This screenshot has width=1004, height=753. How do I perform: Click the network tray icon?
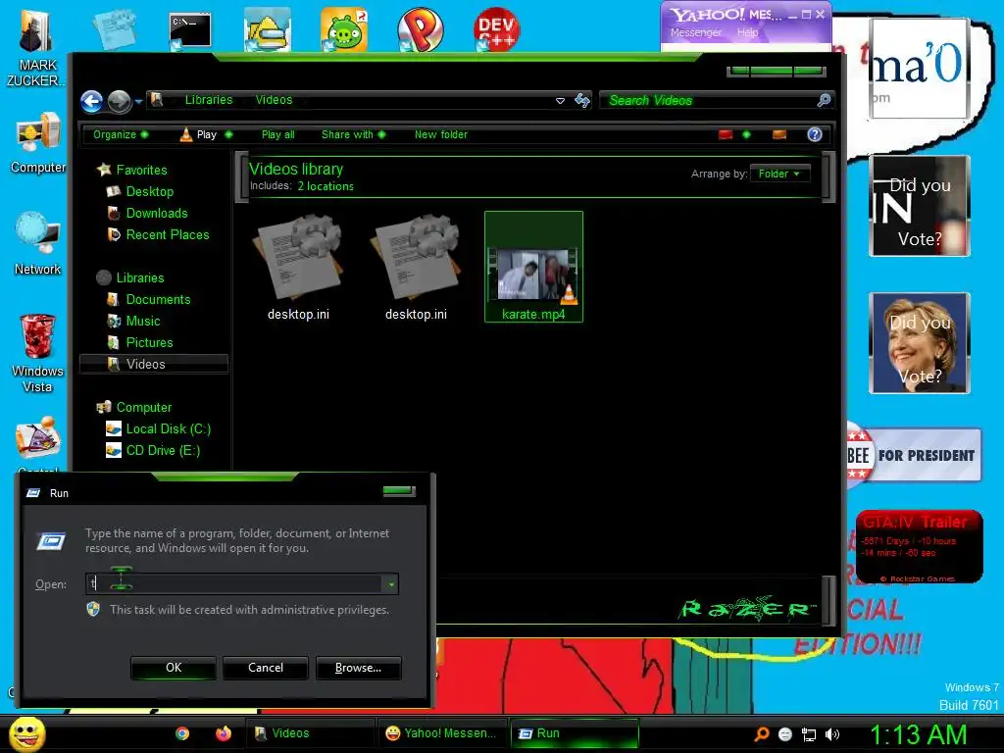click(x=809, y=734)
